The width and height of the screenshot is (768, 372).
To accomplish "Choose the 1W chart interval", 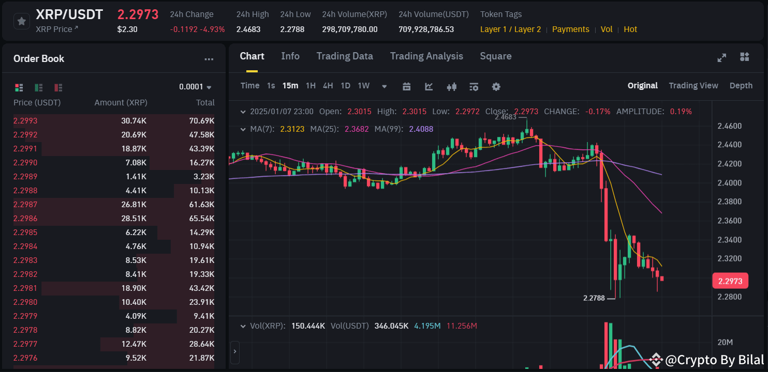I will point(364,86).
